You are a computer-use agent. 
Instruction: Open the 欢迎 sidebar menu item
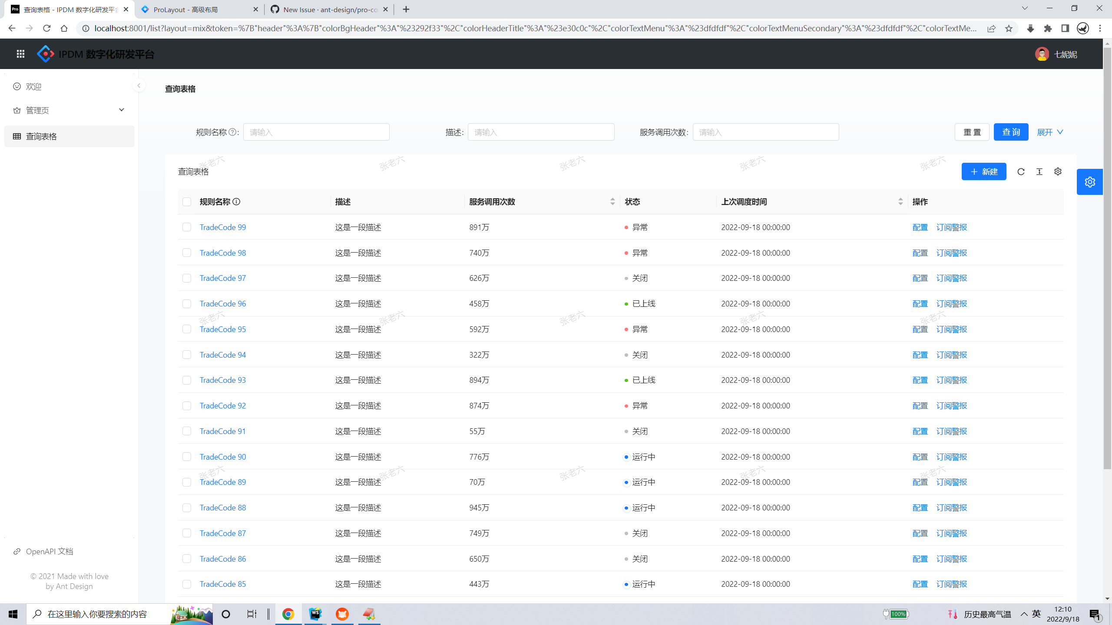[34, 86]
